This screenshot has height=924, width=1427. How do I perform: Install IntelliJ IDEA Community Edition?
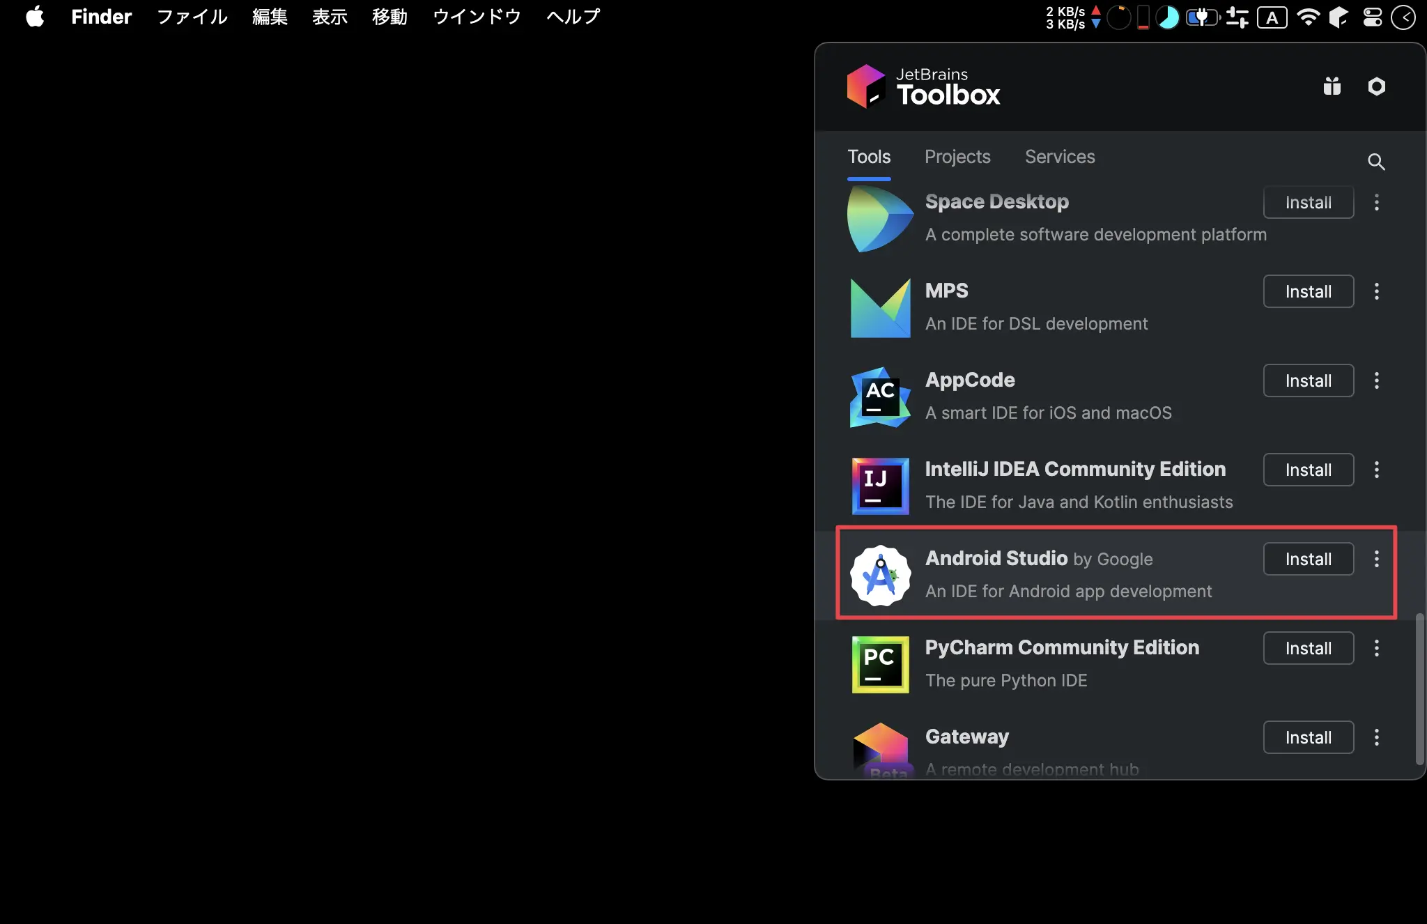click(x=1307, y=469)
